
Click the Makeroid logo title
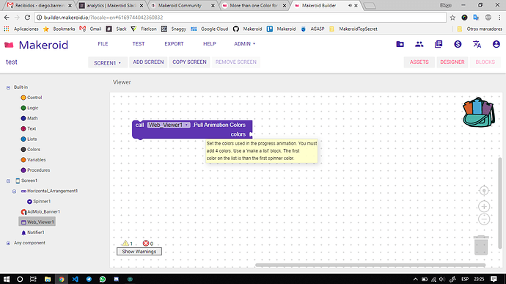click(43, 45)
